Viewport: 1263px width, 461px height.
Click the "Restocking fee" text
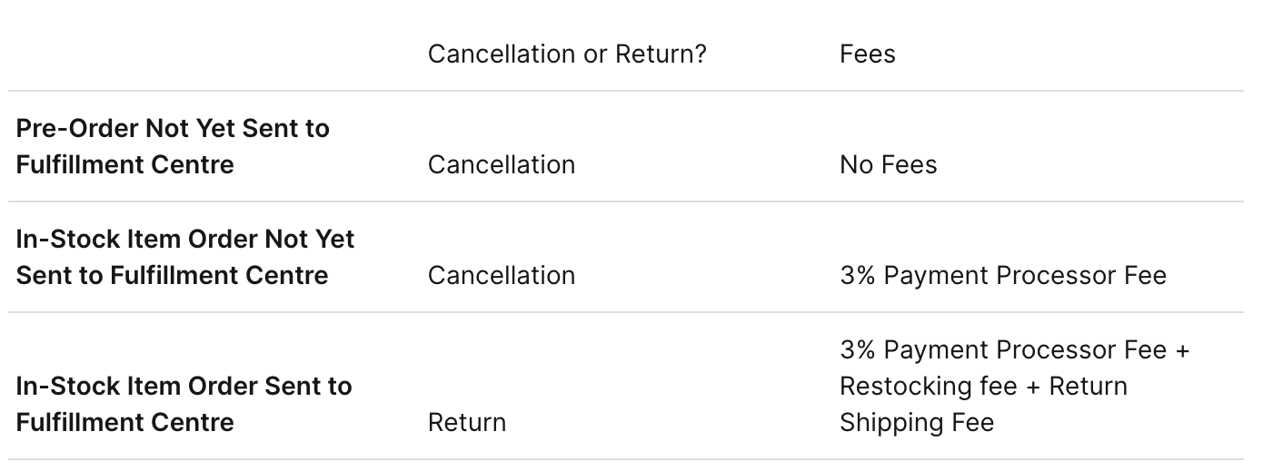[927, 387]
